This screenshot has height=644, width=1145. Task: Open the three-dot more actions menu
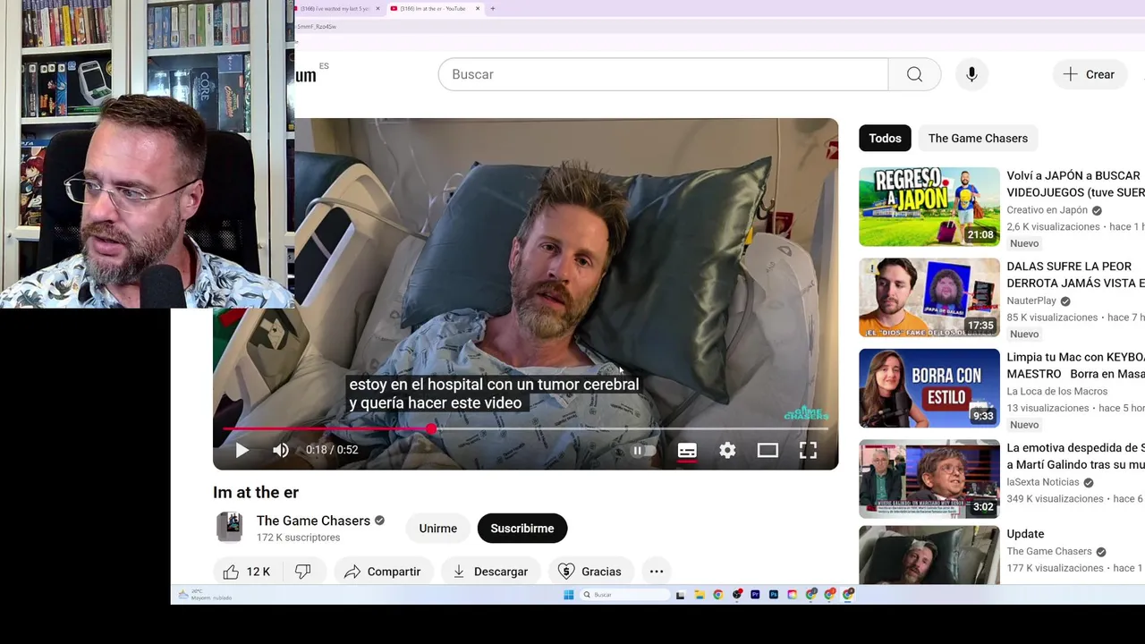point(657,572)
